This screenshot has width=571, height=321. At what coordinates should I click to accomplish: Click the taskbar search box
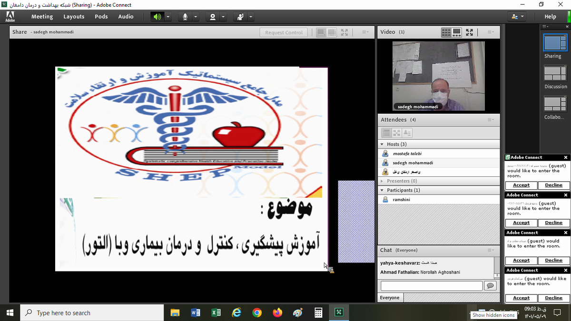click(x=92, y=312)
